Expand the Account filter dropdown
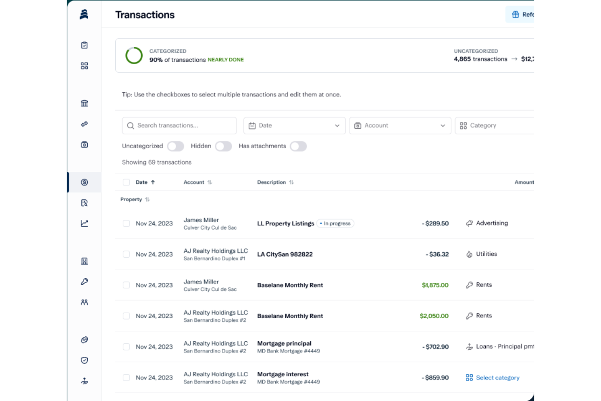This screenshot has width=601, height=401. 400,126
